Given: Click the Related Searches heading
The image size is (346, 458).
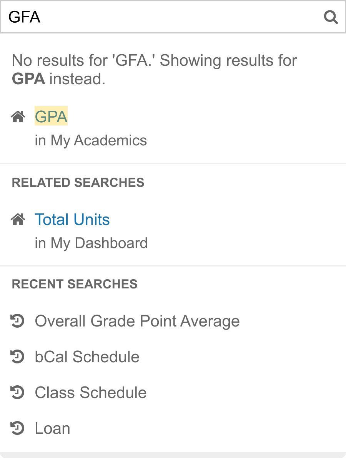Looking at the screenshot, I should point(78,182).
